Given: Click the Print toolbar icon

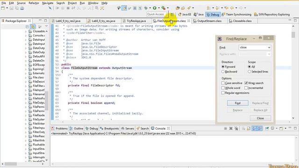Looking at the screenshot, I should coord(22,8).
